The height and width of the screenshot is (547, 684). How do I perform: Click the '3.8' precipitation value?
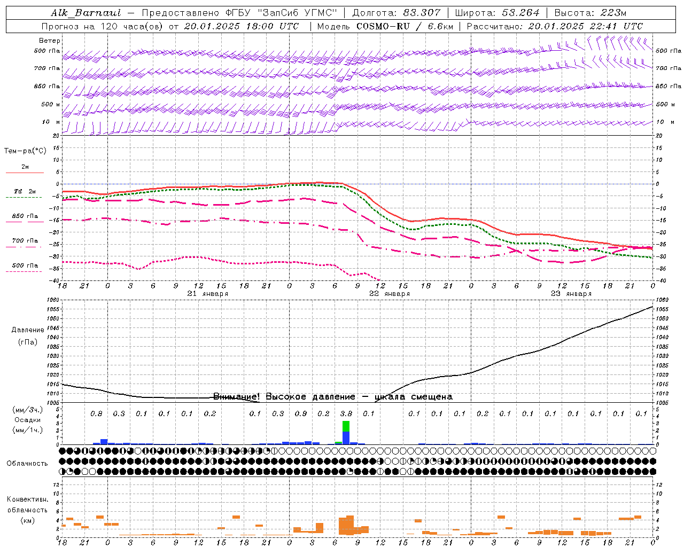point(346,413)
